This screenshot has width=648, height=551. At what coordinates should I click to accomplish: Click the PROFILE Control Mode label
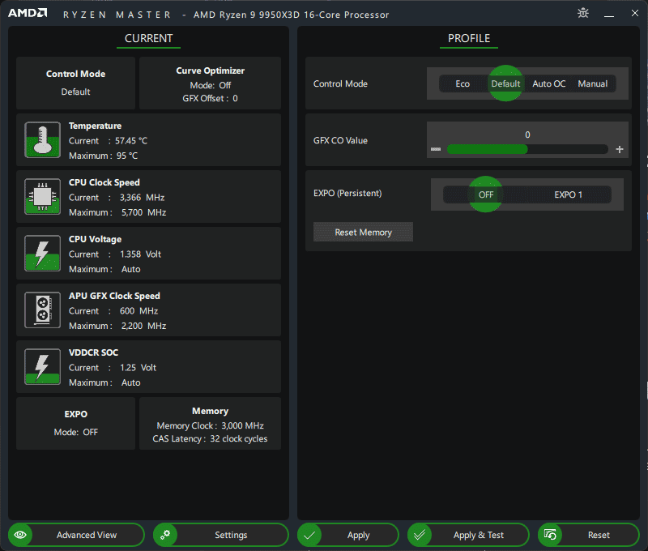[340, 83]
